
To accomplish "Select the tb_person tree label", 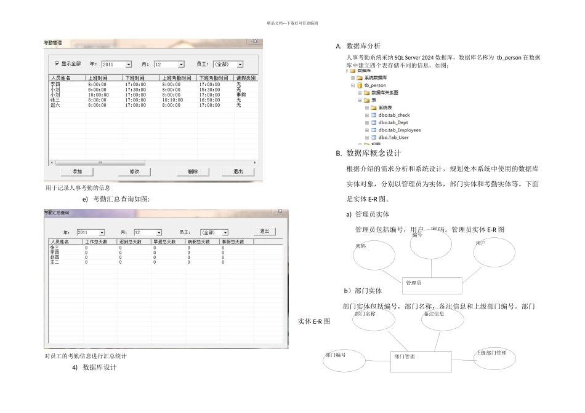I will [x=375, y=85].
